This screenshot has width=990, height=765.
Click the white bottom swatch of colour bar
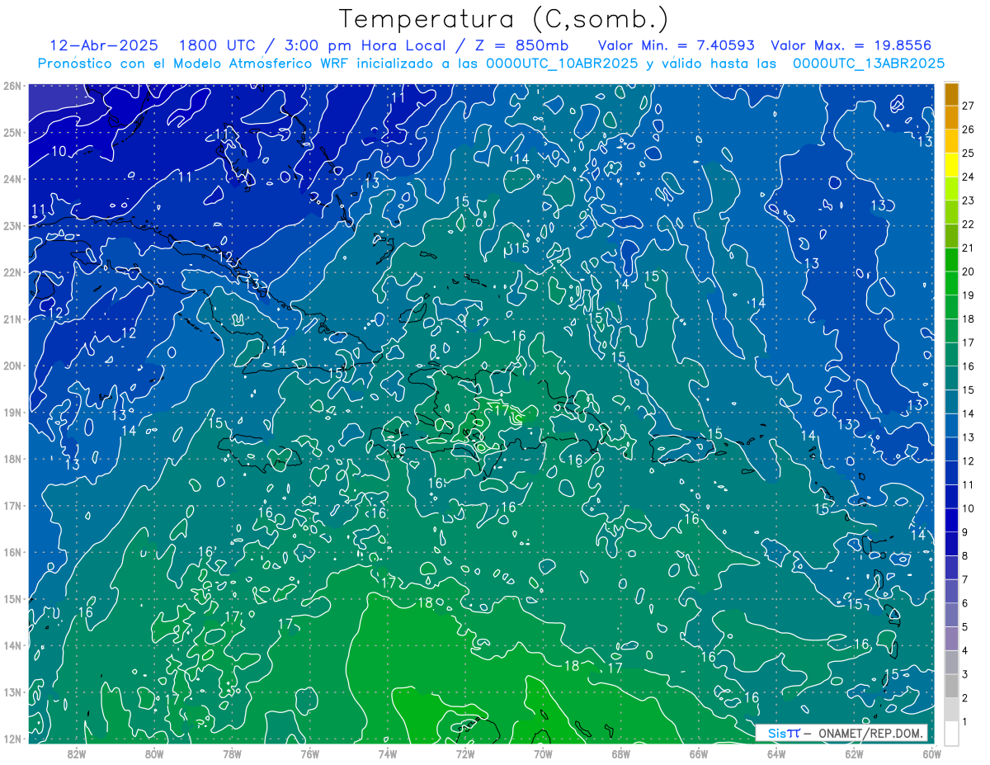pyautogui.click(x=951, y=733)
